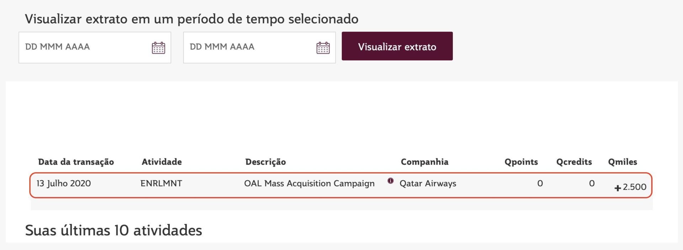Click the 13 Julho 2020 transaction date

click(64, 183)
